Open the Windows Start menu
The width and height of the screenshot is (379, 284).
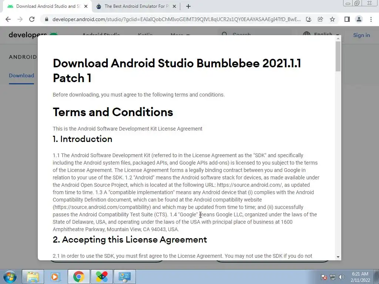[10, 277]
